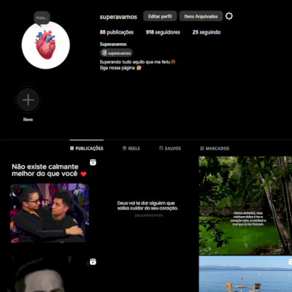Switch to the Marcados tab
The image size is (292, 292).
pyautogui.click(x=215, y=148)
